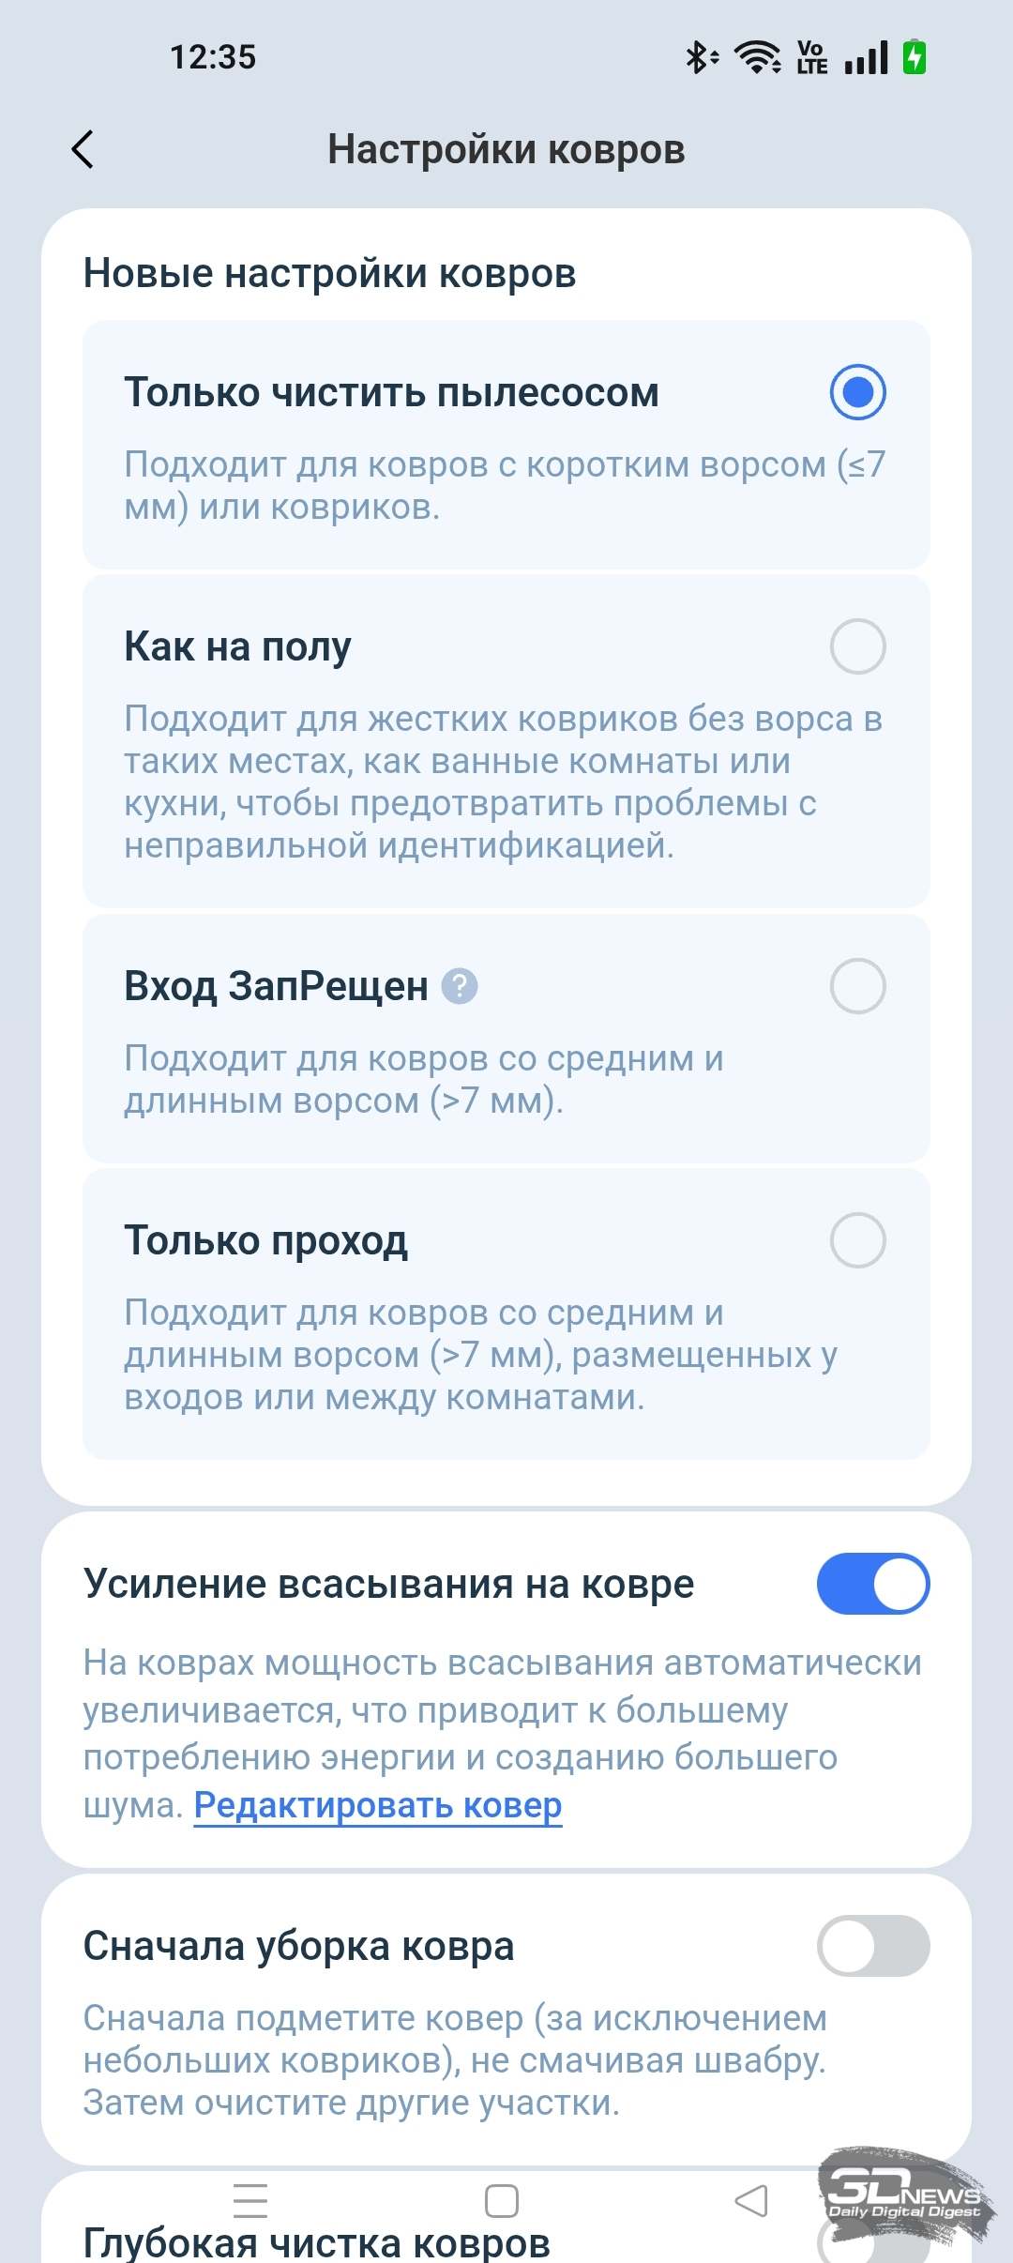Tap the Глубокая чистка ковров heading
This screenshot has width=1013, height=2263.
point(317,2242)
